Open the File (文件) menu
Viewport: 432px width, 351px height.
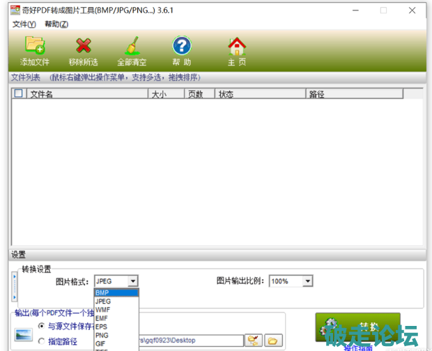click(x=24, y=24)
